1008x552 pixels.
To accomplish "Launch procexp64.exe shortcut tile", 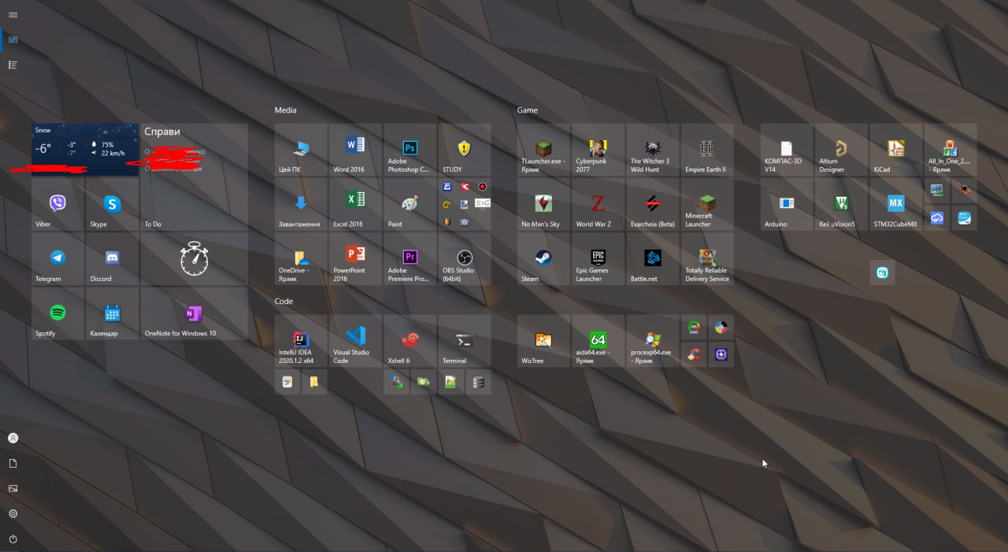I will 652,341.
